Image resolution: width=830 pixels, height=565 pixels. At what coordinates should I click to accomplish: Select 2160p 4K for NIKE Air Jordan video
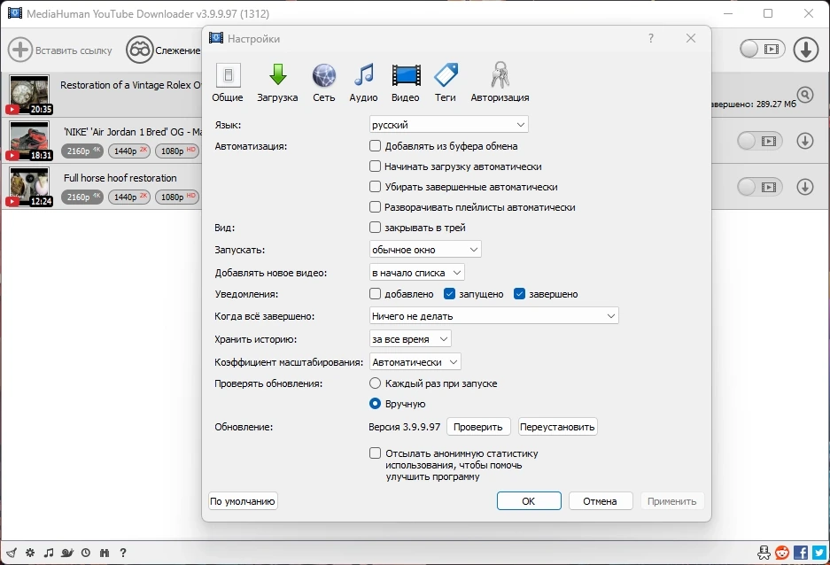click(82, 151)
